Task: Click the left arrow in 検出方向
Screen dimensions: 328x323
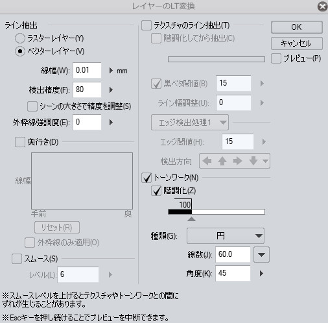Action: click(207, 161)
